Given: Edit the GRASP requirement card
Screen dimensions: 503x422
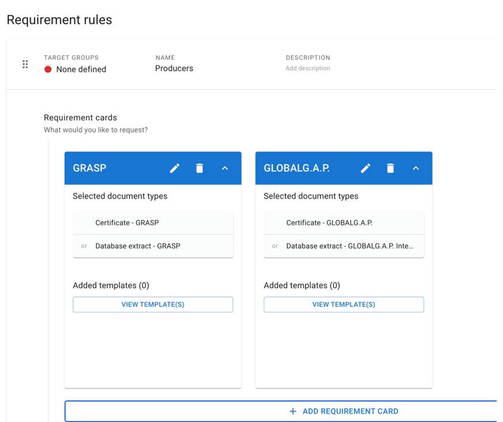Looking at the screenshot, I should (x=175, y=168).
